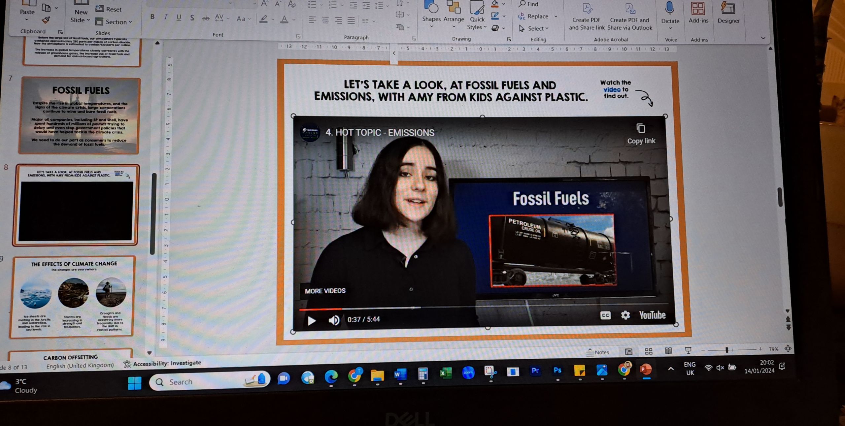Click the text highlight colour pen

tap(263, 19)
